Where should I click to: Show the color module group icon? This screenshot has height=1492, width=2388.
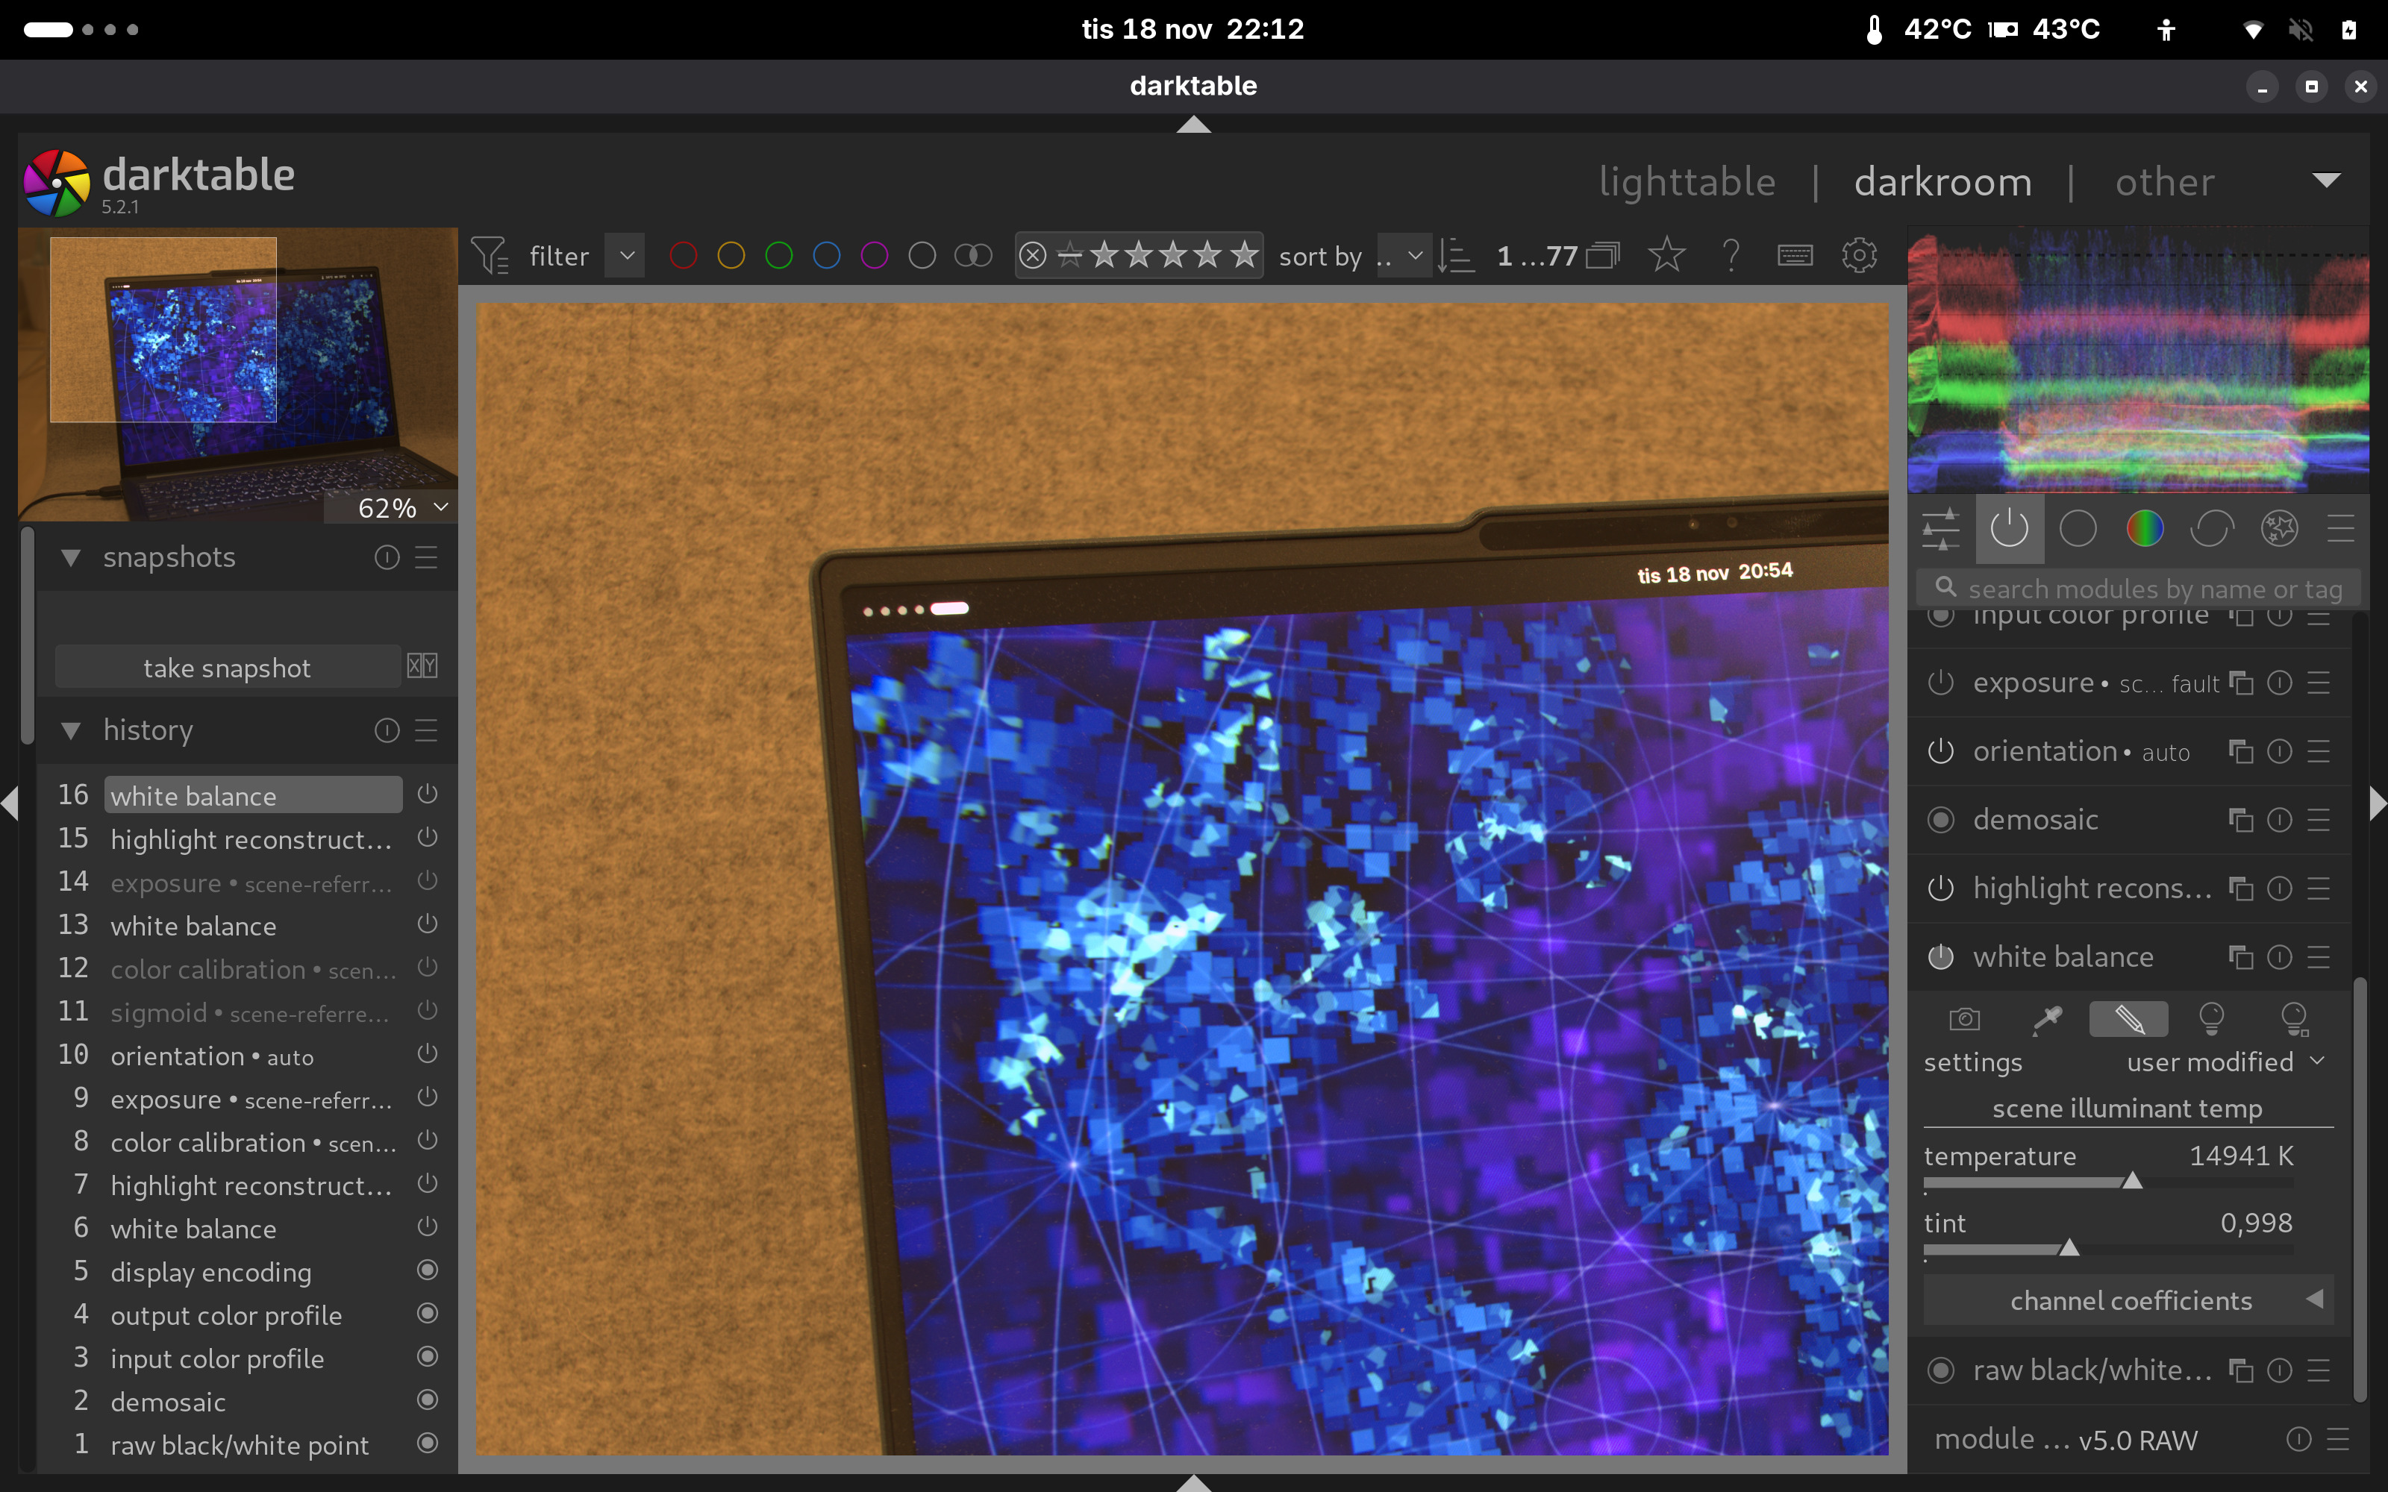2144,528
